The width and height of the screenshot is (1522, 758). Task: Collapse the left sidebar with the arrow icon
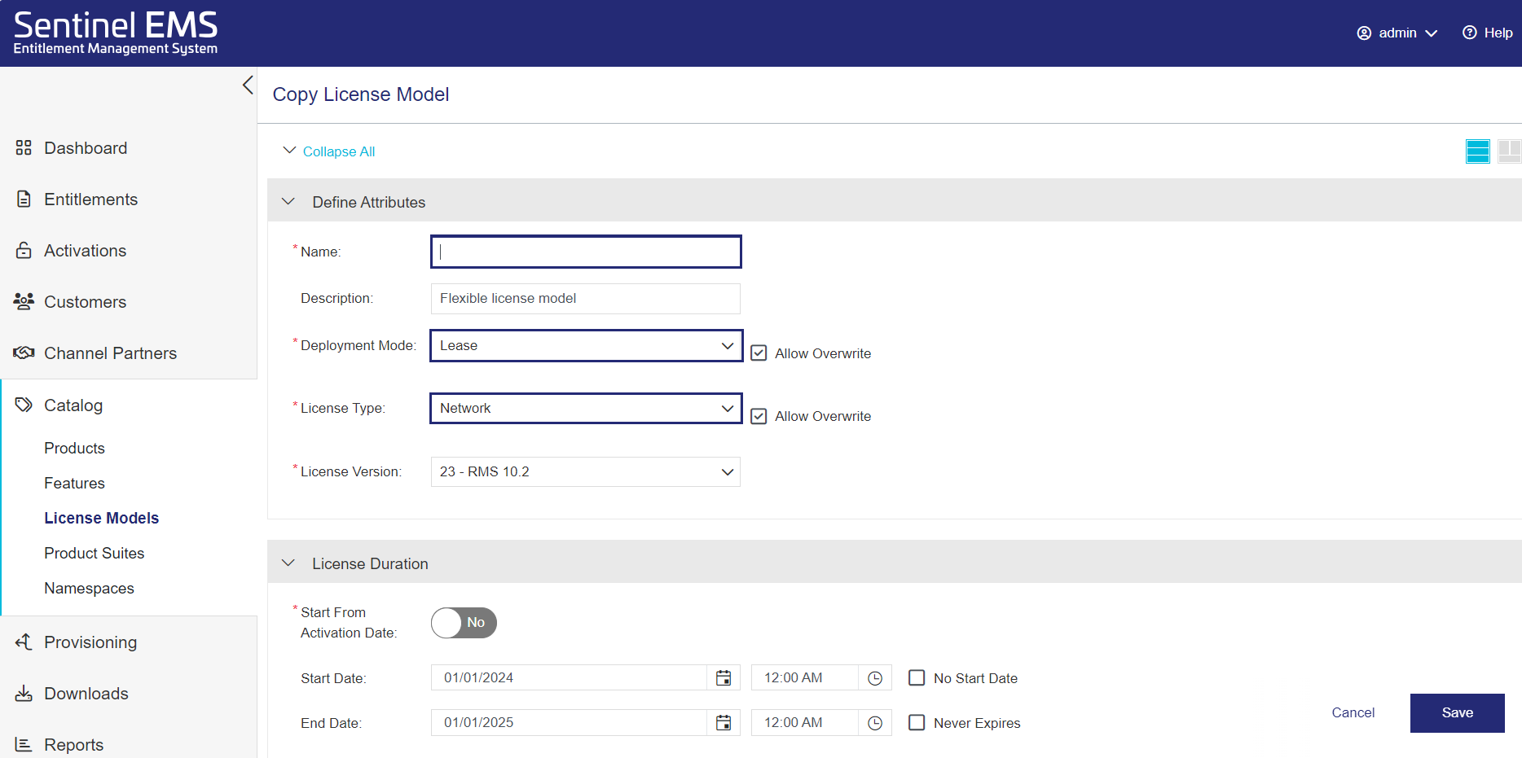[248, 85]
